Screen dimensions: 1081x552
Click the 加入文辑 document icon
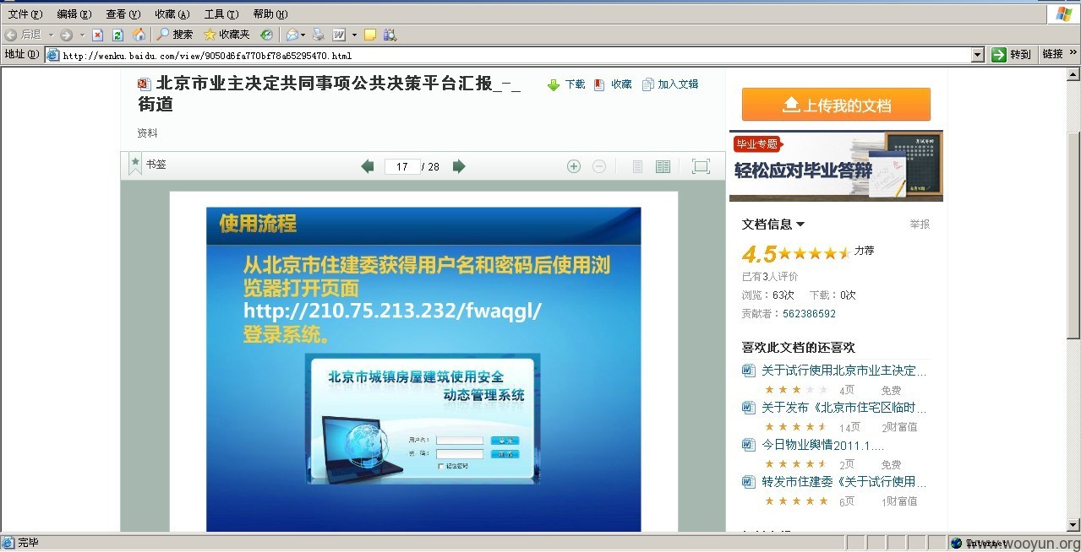(647, 84)
